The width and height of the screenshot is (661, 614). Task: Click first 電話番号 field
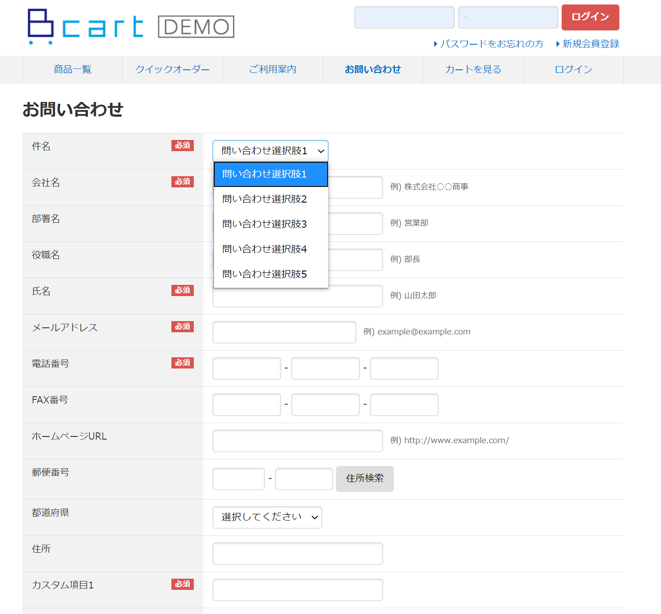[x=247, y=368]
